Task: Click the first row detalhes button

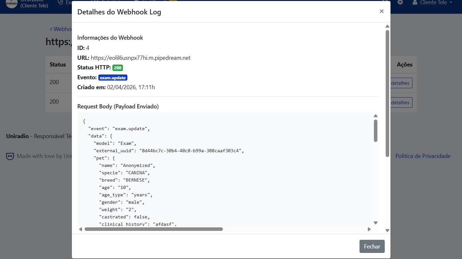Action: (401, 83)
